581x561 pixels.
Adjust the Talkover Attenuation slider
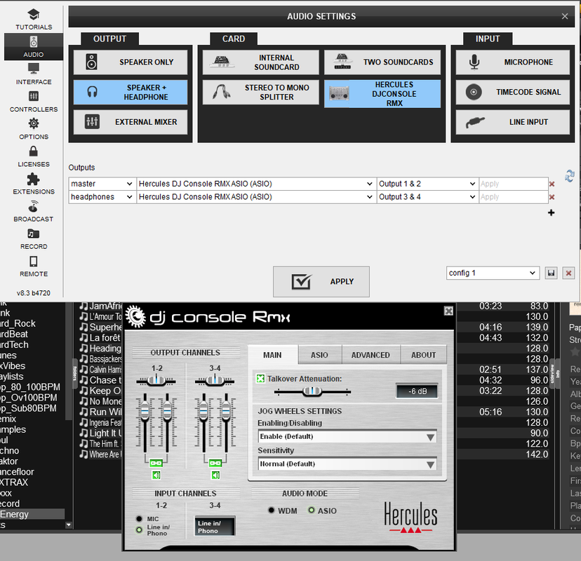(x=312, y=391)
